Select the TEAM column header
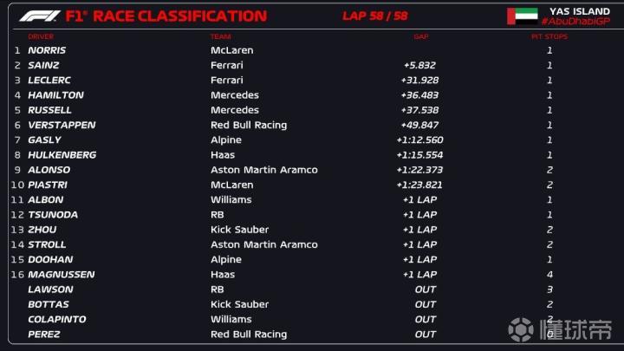 220,36
